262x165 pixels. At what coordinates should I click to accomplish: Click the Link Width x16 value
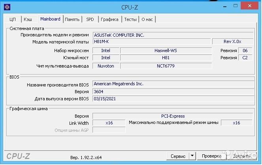pyautogui.click(x=109, y=123)
